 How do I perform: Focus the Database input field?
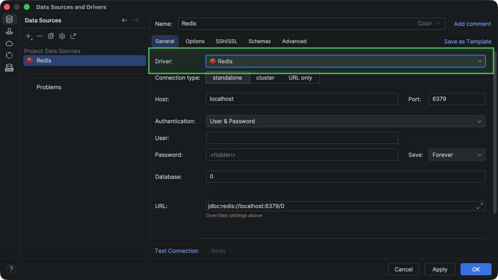pos(345,177)
